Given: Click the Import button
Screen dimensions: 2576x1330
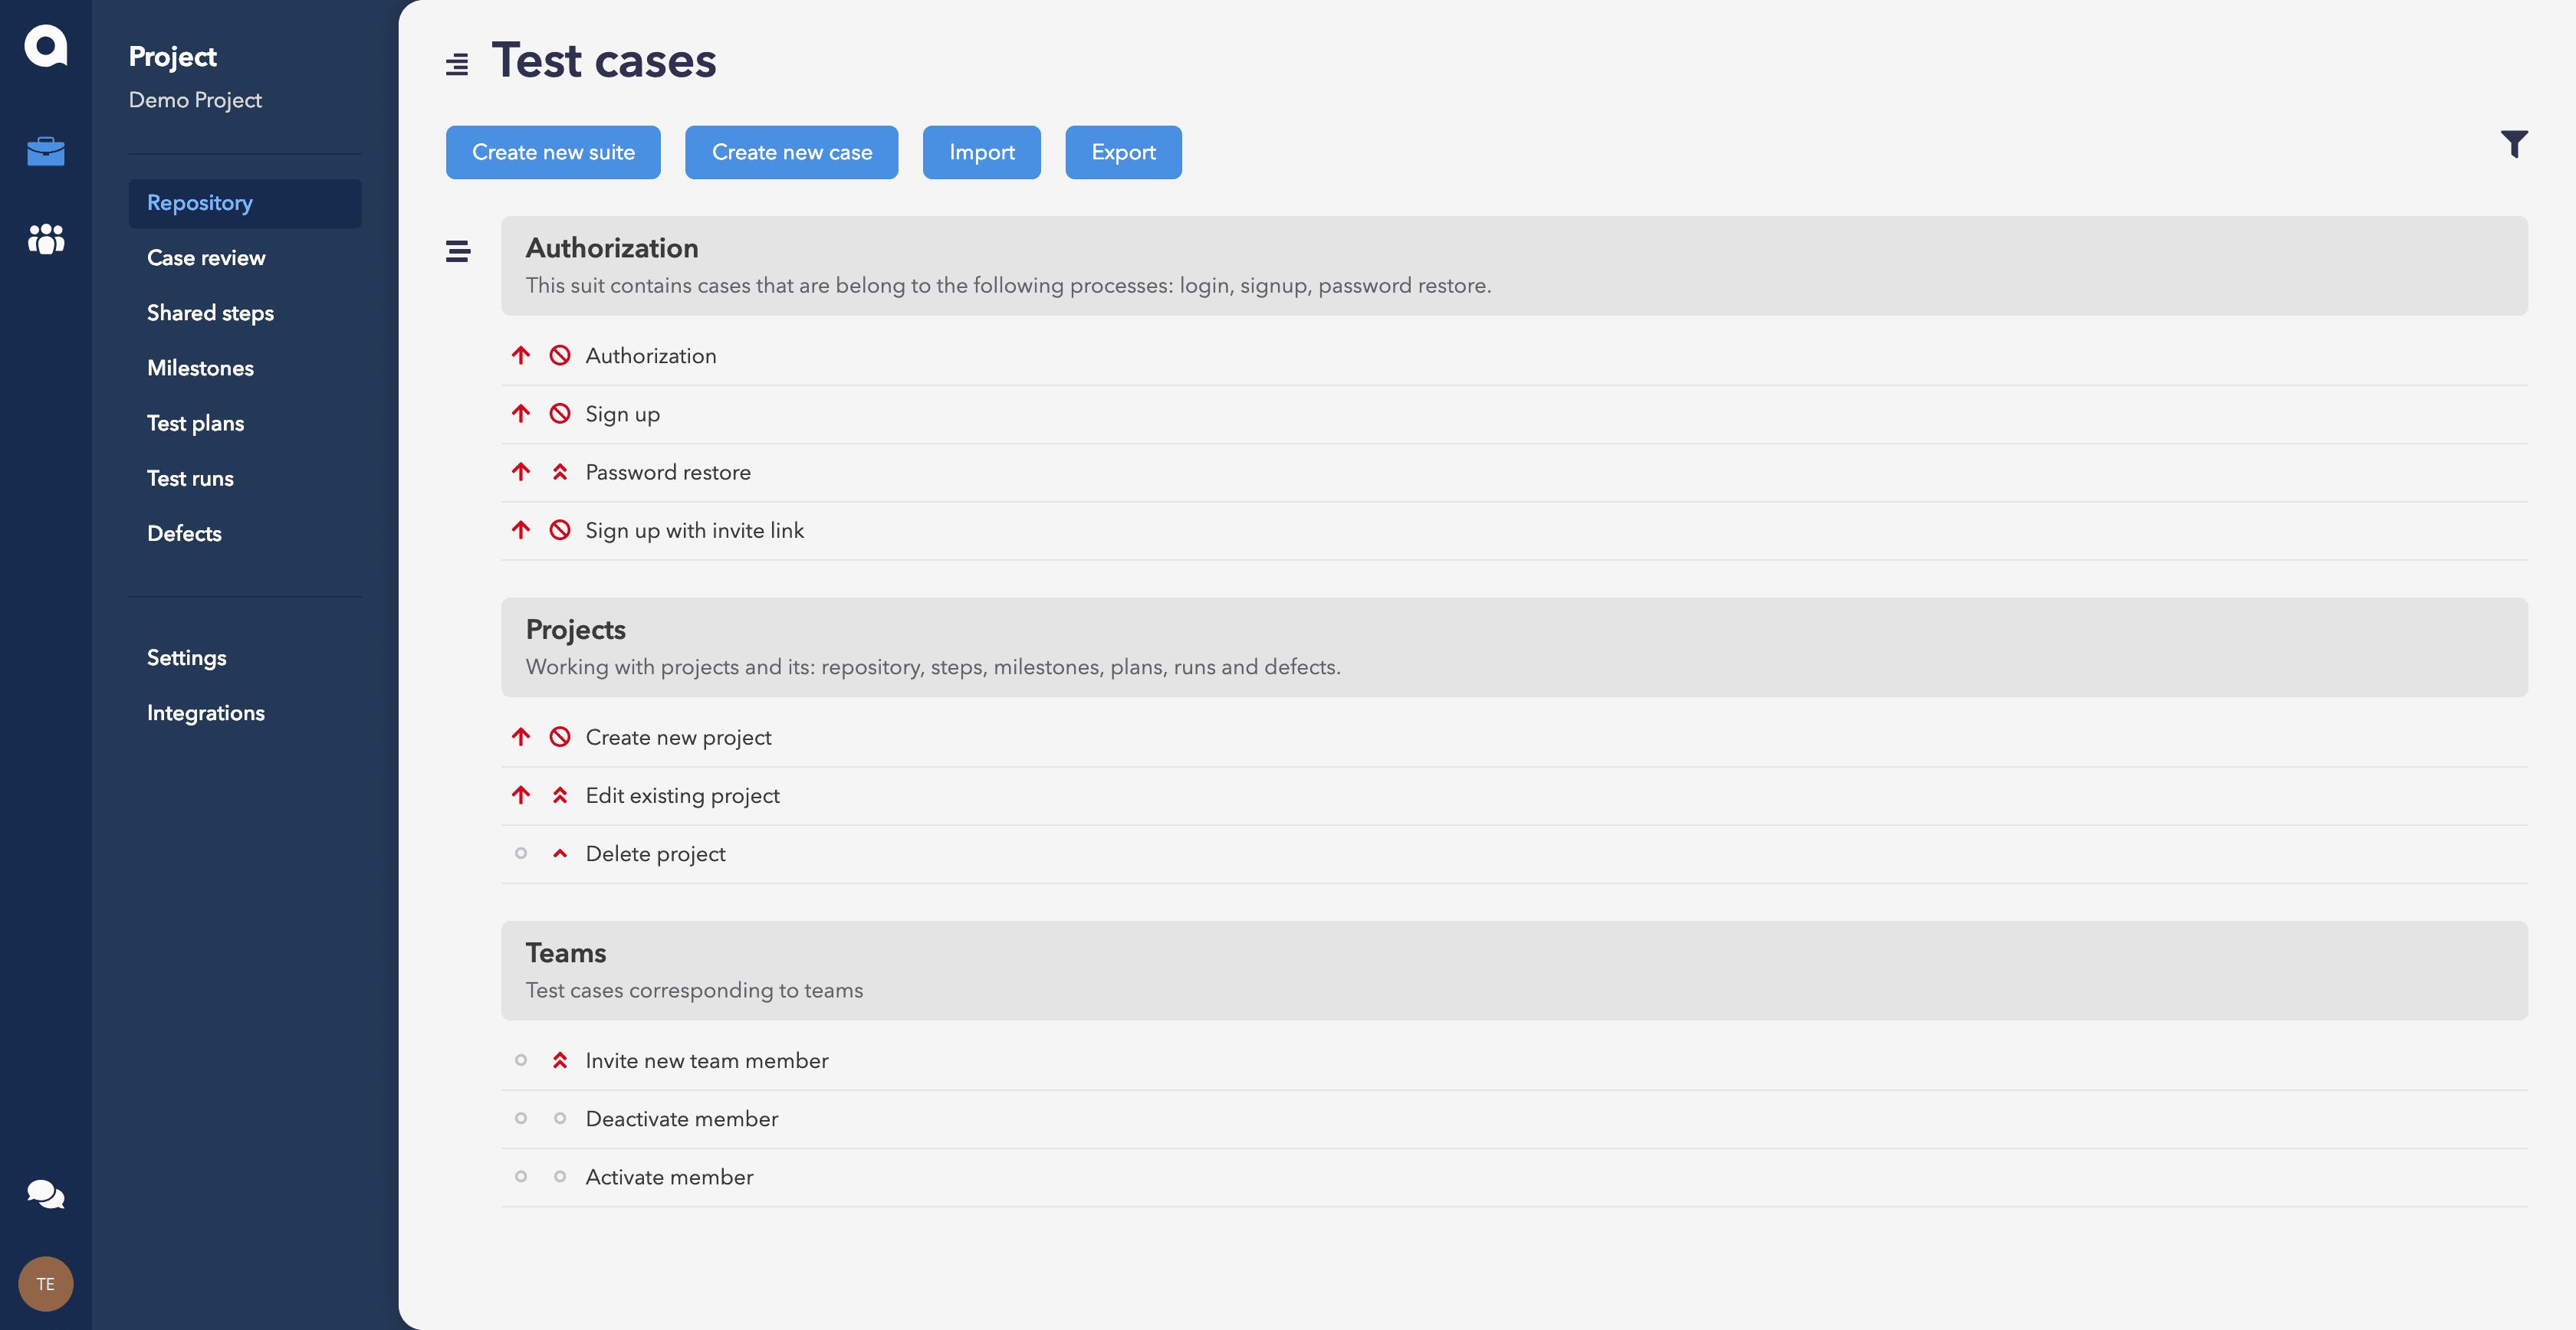Looking at the screenshot, I should tap(982, 152).
